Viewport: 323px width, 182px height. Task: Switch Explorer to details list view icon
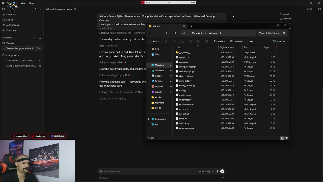(283, 138)
